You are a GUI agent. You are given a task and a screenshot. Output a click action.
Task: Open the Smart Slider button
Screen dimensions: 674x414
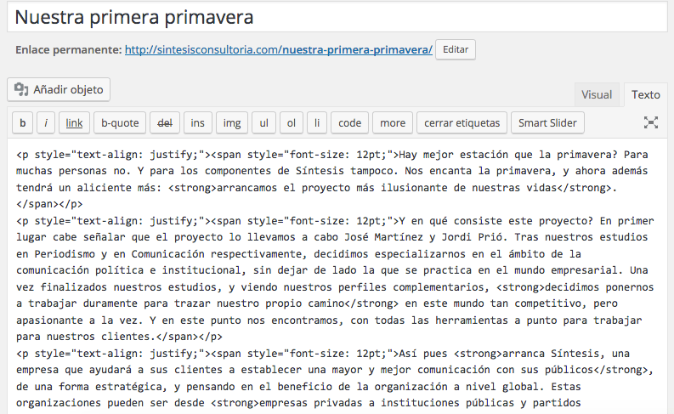[547, 123]
